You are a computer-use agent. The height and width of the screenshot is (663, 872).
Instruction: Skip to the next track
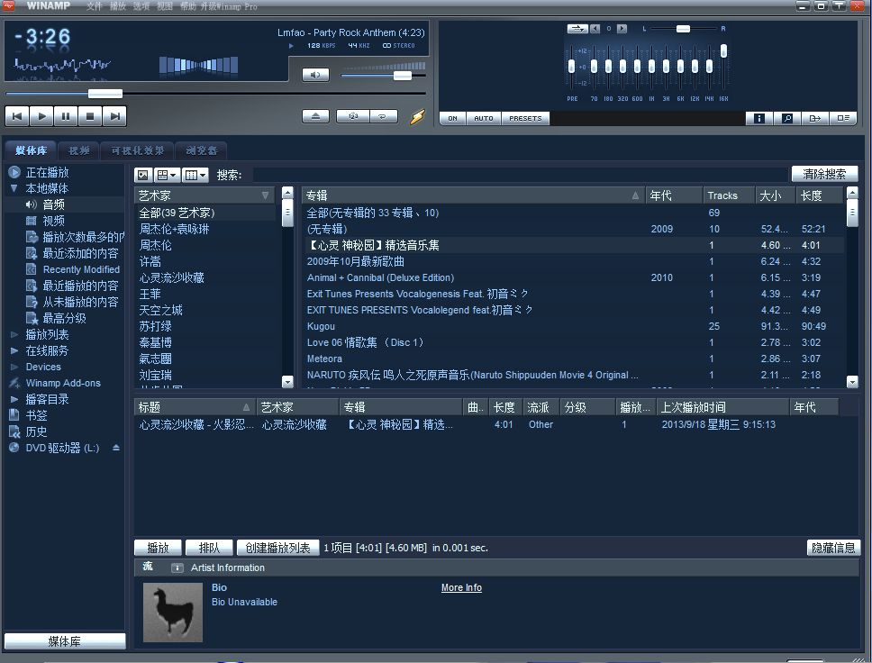pyautogui.click(x=114, y=116)
